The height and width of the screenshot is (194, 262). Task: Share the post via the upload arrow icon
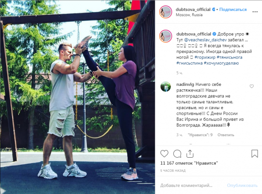point(190,154)
